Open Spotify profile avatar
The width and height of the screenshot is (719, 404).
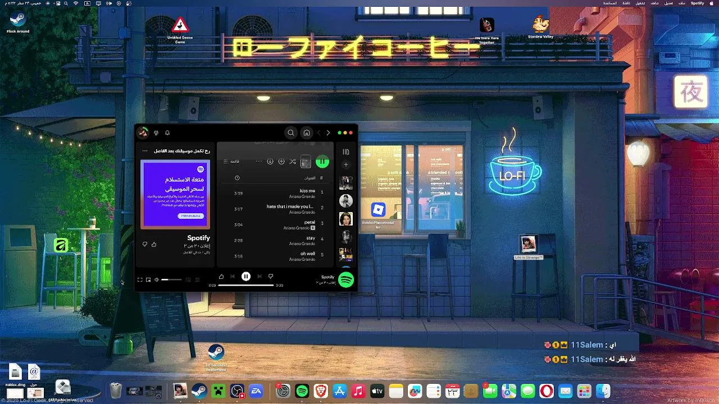click(143, 132)
